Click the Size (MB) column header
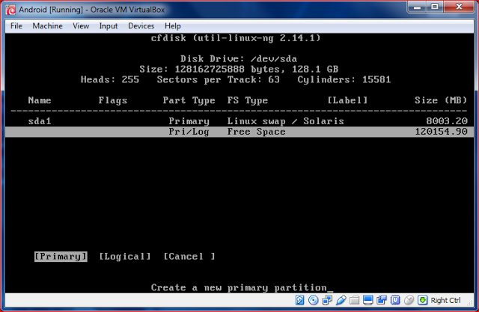Viewport: 479px width, 312px height. click(x=441, y=100)
